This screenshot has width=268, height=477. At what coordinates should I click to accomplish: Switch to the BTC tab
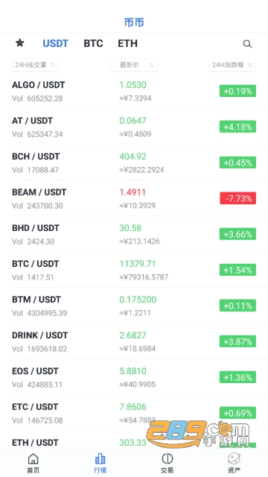point(93,43)
